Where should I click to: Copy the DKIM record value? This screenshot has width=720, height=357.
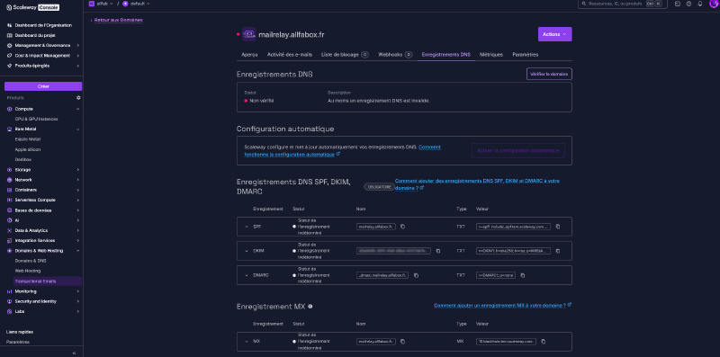pyautogui.click(x=558, y=251)
